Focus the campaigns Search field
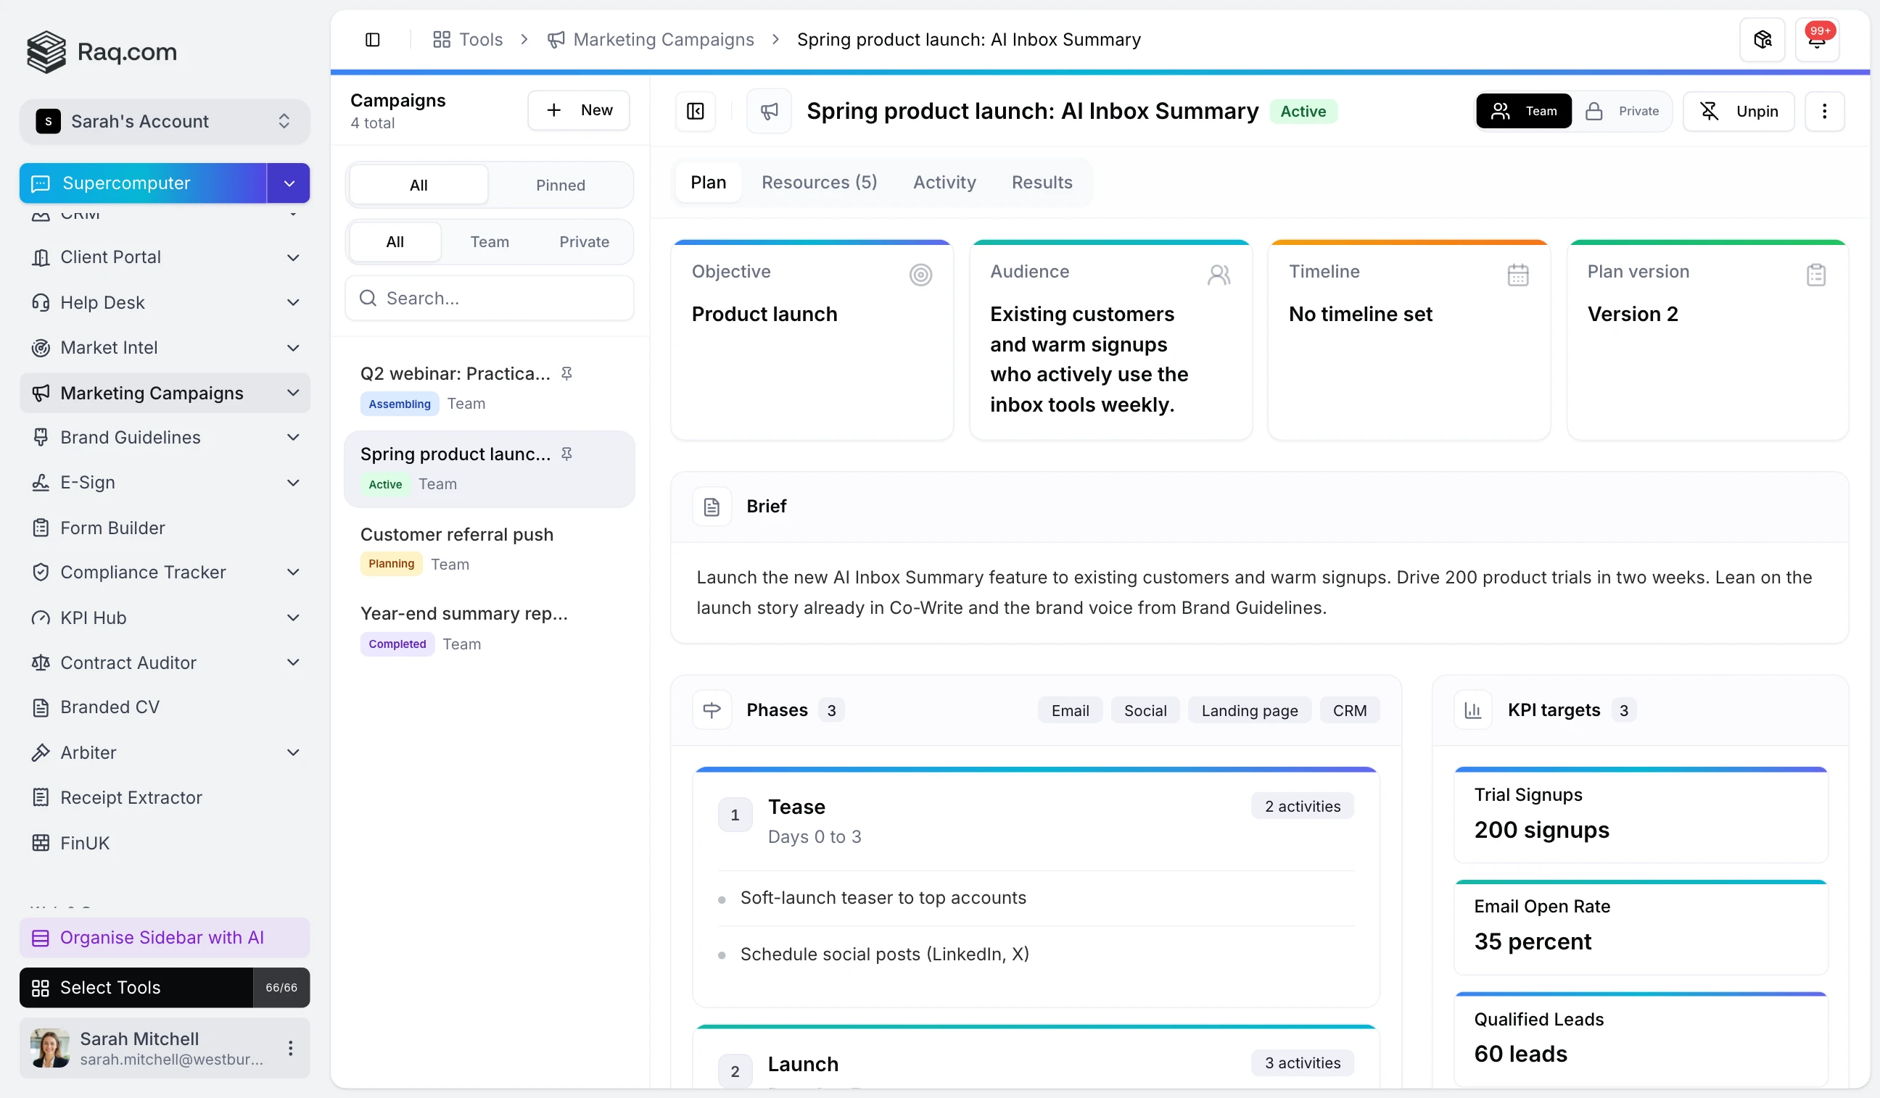The width and height of the screenshot is (1880, 1098). [x=490, y=298]
